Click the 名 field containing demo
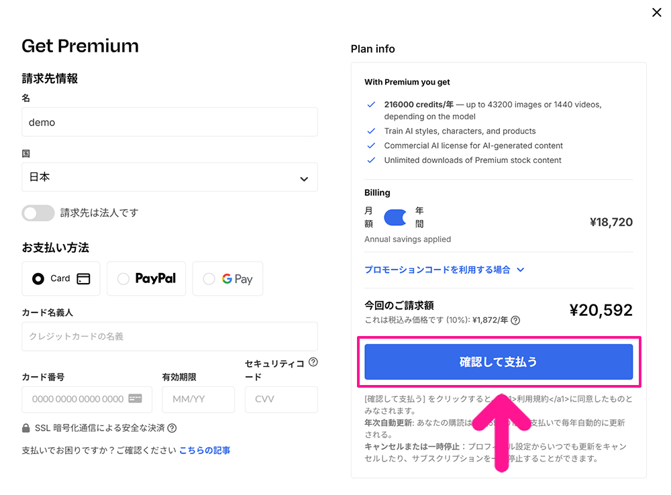 (x=169, y=121)
